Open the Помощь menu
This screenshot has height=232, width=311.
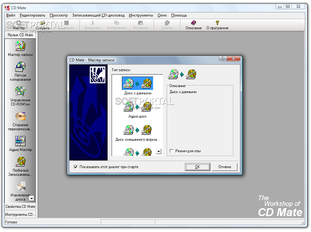179,15
